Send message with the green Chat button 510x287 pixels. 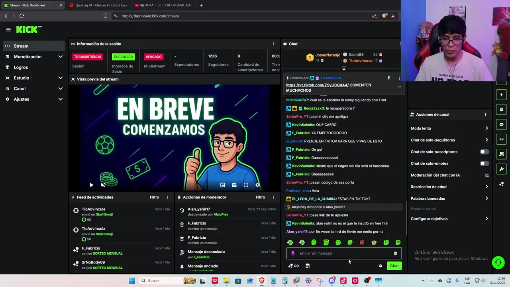[x=394, y=266]
